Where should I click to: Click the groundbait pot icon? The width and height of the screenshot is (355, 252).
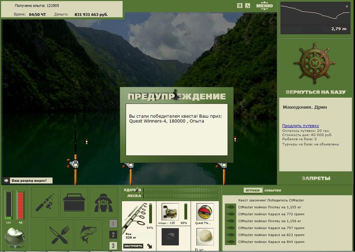[x=15, y=238]
